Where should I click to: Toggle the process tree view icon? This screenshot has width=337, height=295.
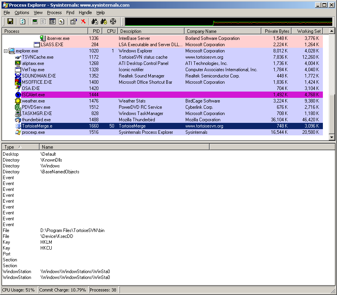43,21
